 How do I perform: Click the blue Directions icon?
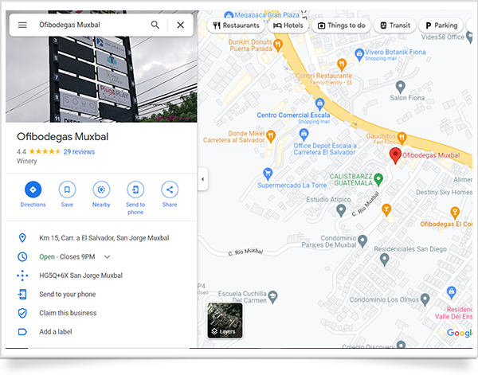[33, 189]
